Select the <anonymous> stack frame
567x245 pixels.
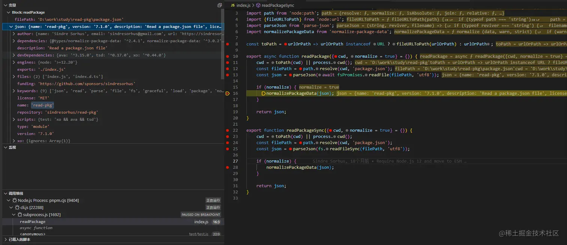click(112, 234)
